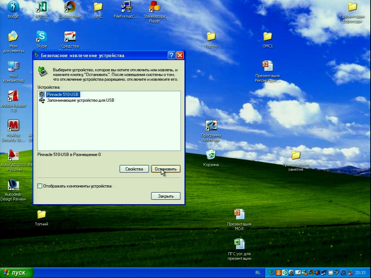Click the Pinnacle 510-USB в Размещение 0 text
Screen dimensions: 371x278
point(69,155)
